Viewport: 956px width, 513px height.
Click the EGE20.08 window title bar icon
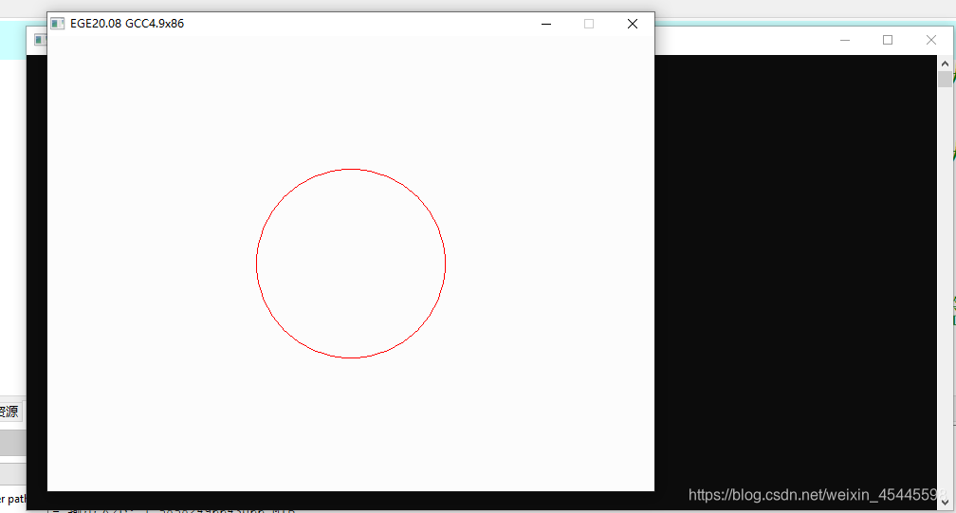pyautogui.click(x=57, y=24)
